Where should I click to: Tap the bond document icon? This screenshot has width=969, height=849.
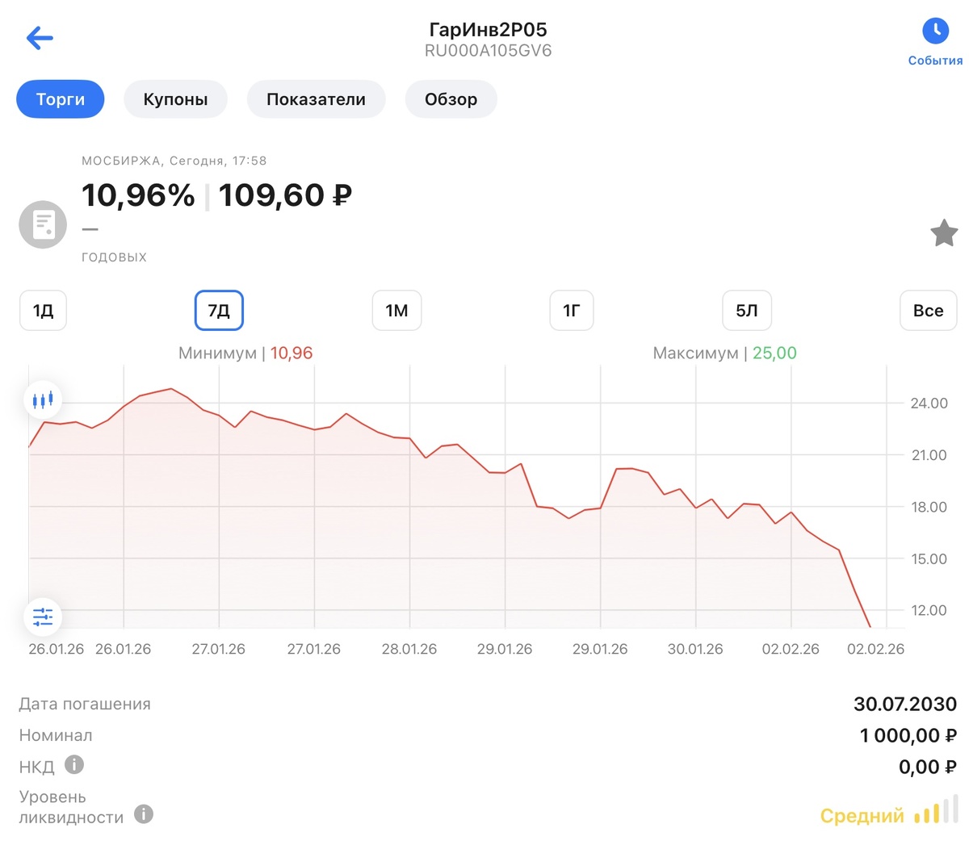(x=43, y=224)
